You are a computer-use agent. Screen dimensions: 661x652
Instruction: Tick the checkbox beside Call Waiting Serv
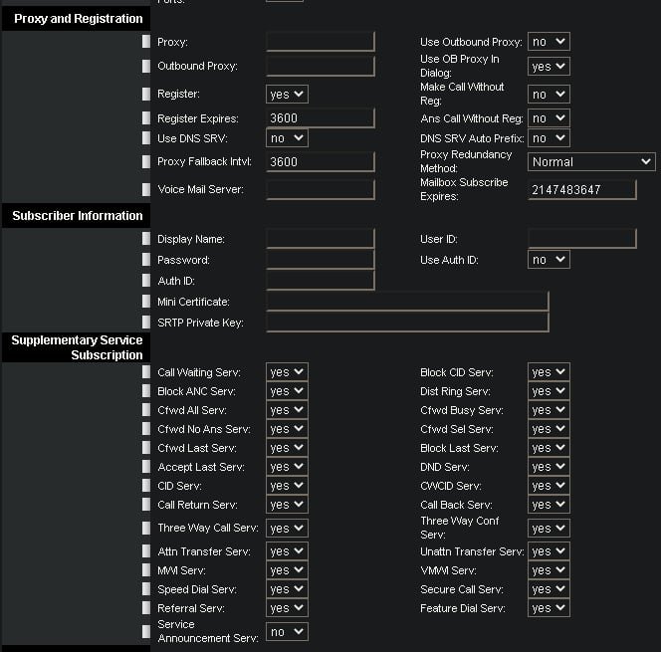(x=146, y=372)
